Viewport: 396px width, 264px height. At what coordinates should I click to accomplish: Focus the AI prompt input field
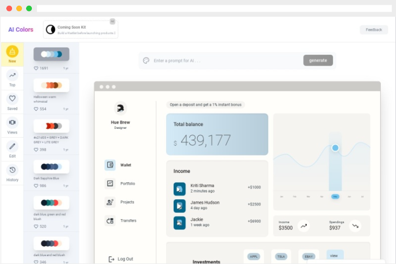coord(221,61)
